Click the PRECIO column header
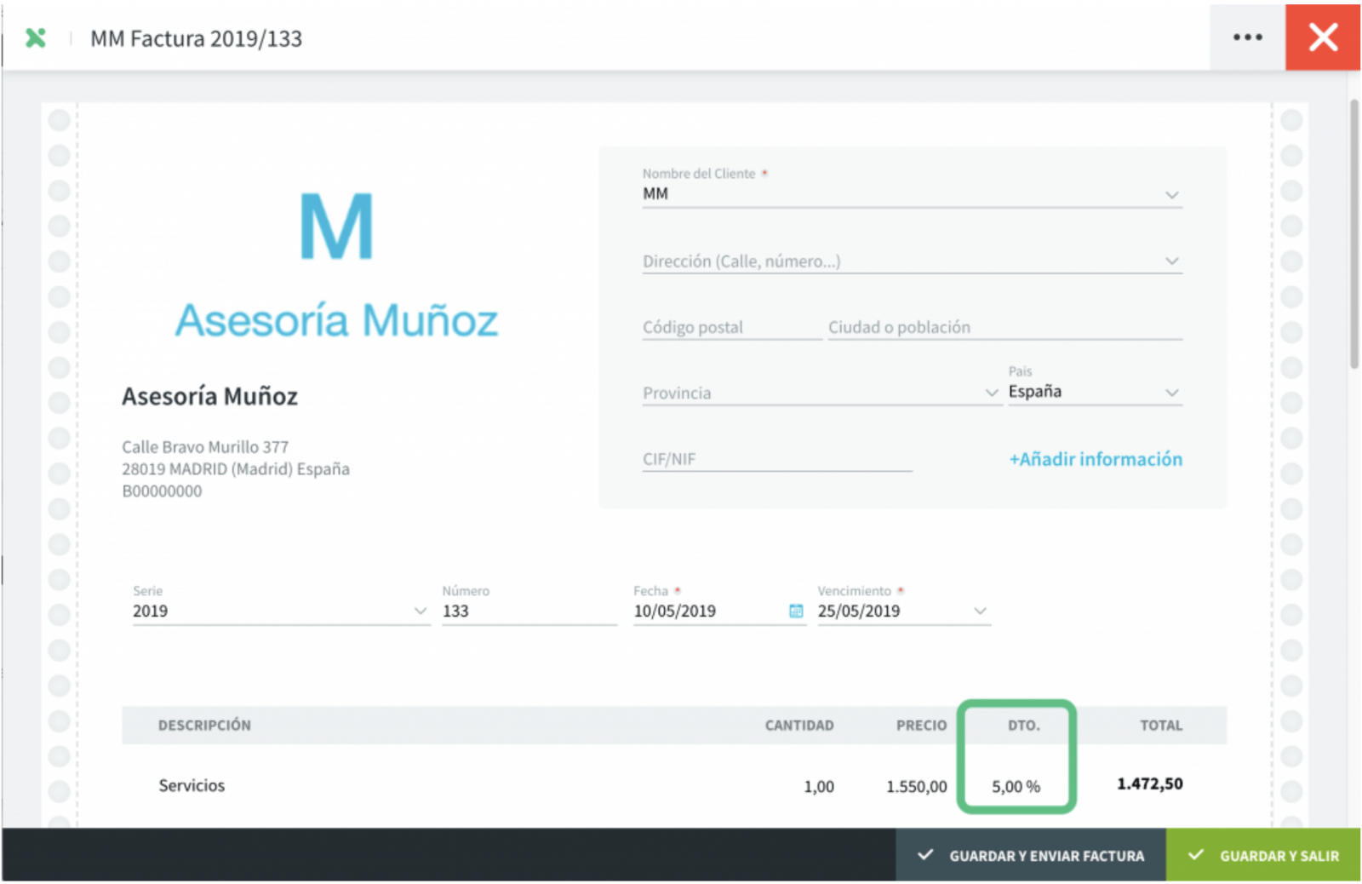Viewport: 1362px width, 884px height. click(921, 725)
